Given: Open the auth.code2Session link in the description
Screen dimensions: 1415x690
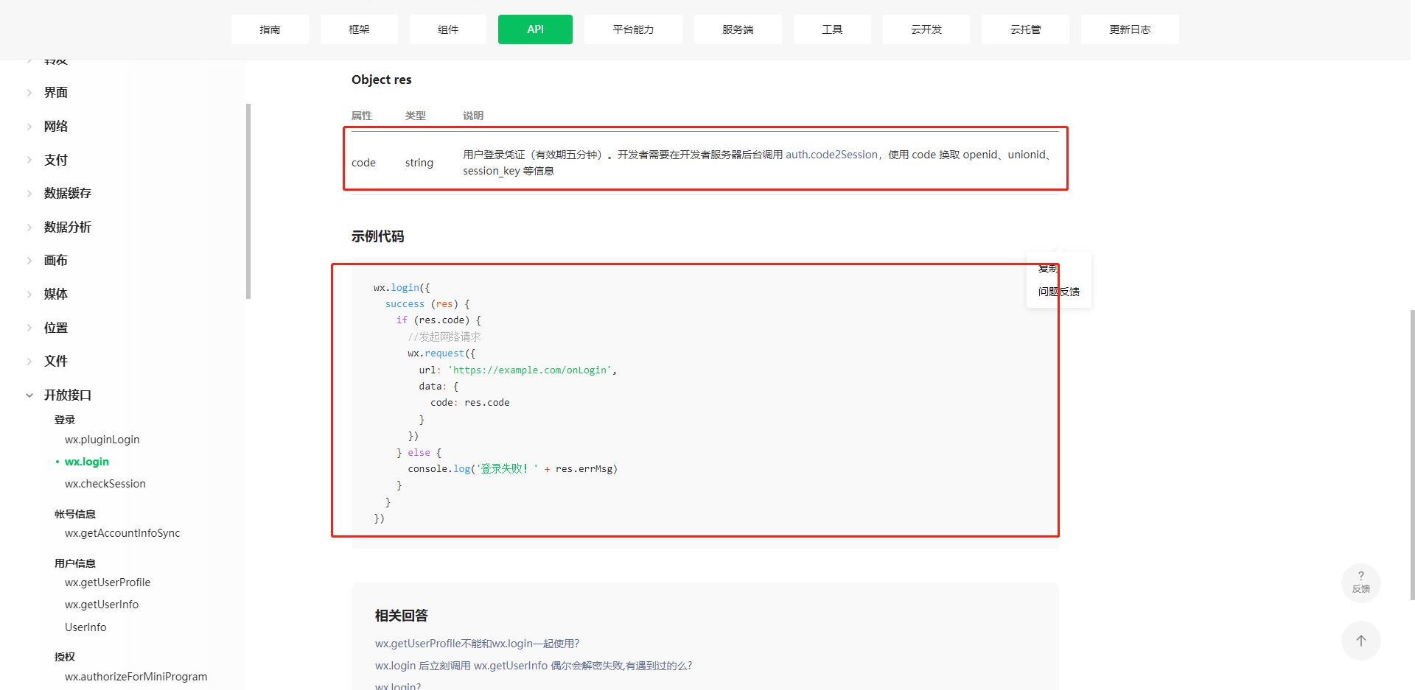Looking at the screenshot, I should pos(831,155).
